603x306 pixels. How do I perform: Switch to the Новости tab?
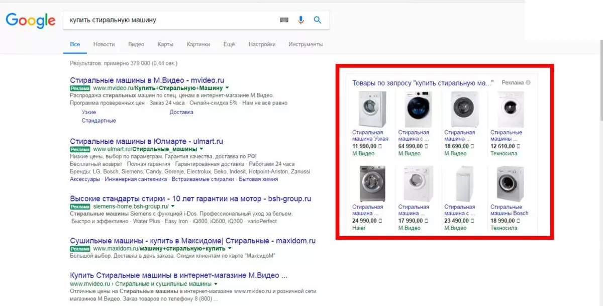104,44
